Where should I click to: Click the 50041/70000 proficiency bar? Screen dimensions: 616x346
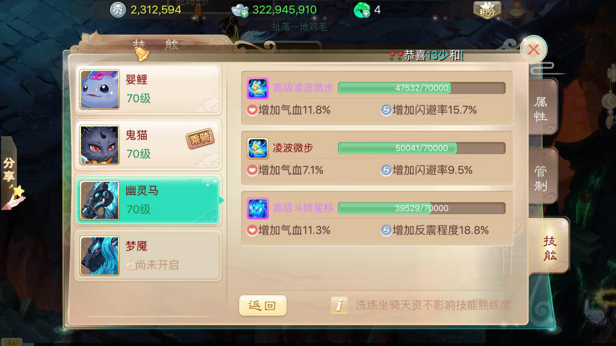422,148
